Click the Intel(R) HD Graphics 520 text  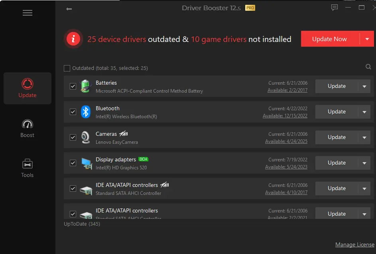(121, 168)
